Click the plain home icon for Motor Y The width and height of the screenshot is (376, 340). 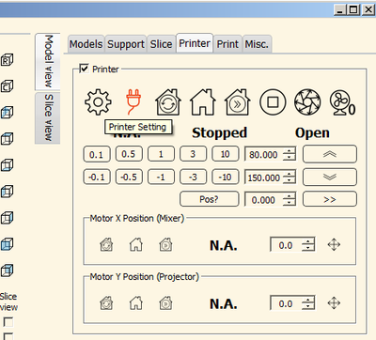tap(136, 303)
